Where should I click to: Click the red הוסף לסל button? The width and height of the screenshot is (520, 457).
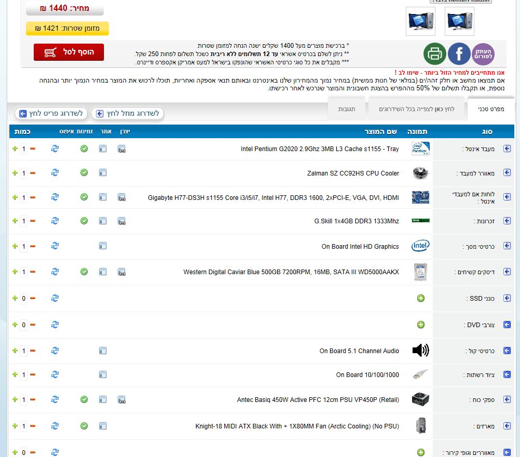[69, 52]
